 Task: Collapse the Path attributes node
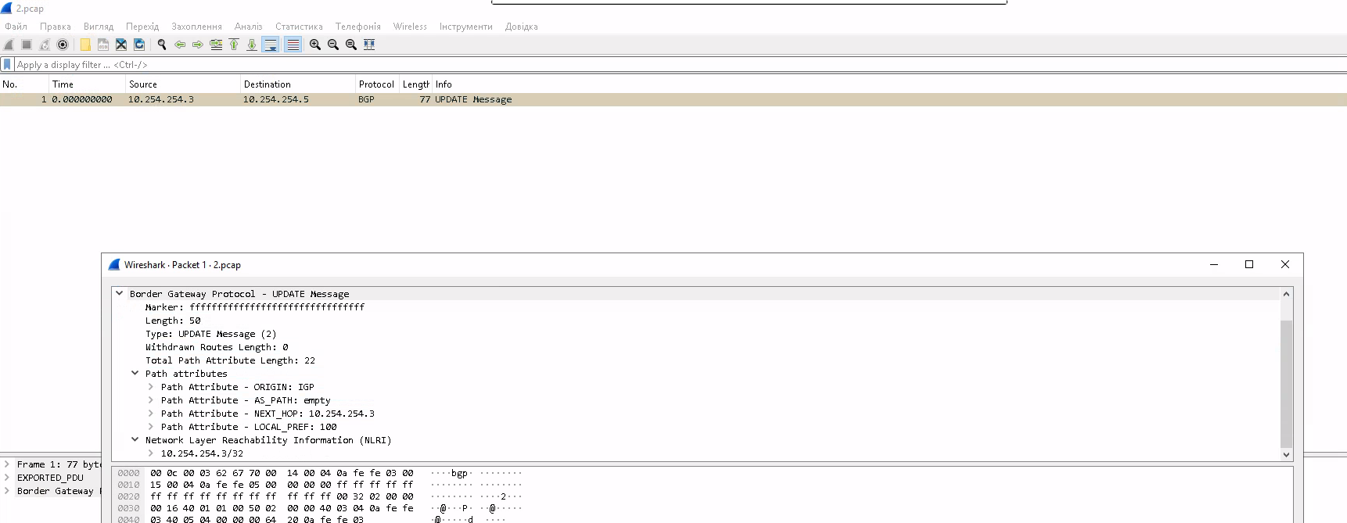[135, 374]
